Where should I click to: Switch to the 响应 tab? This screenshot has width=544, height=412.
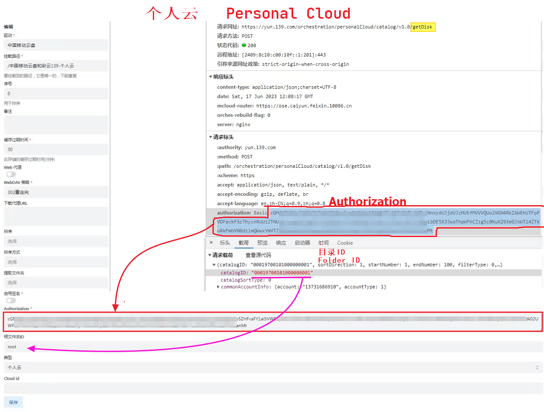(x=281, y=243)
